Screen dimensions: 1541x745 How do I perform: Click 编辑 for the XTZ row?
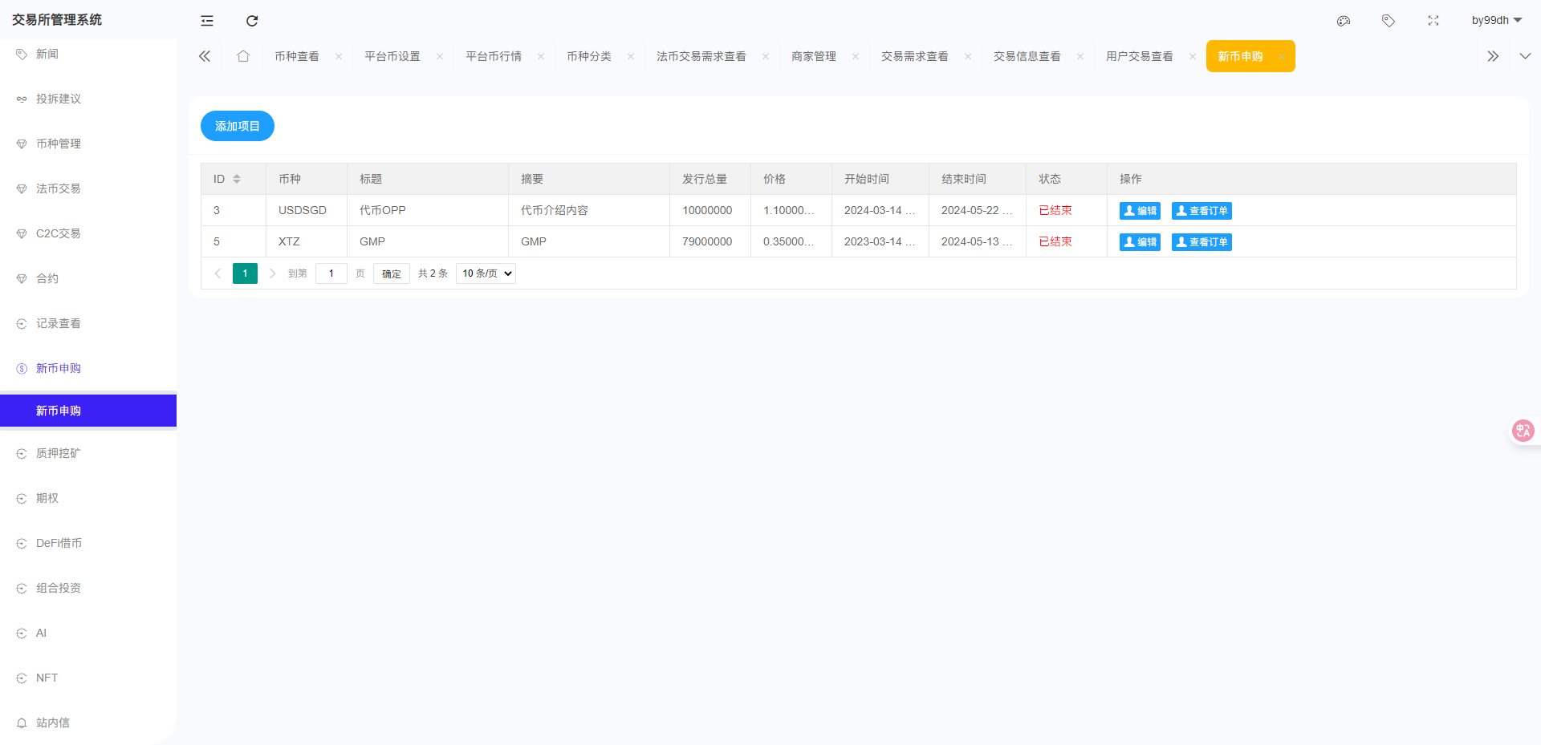[1140, 242]
